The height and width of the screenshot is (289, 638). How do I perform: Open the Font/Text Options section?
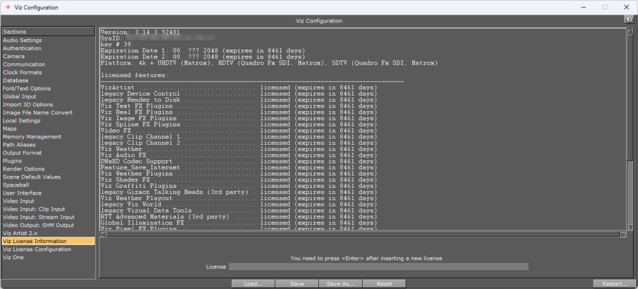tap(27, 89)
